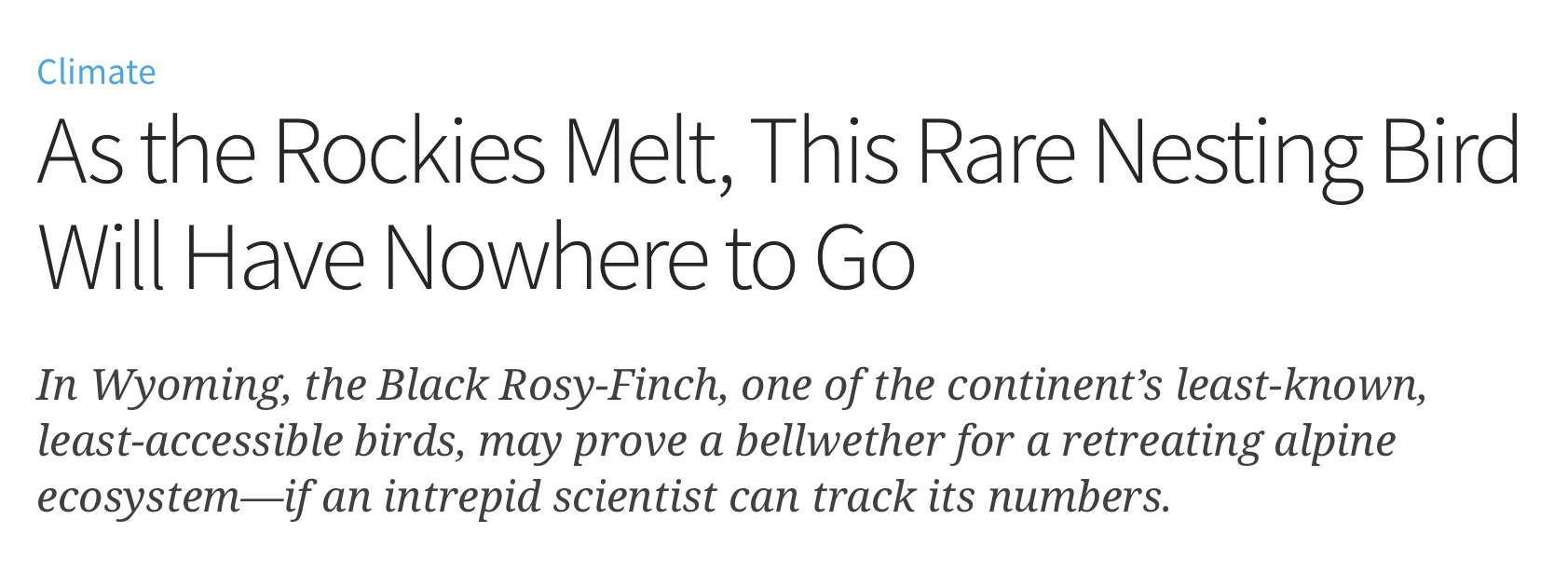Click "least-known" in the subheading
The height and width of the screenshot is (574, 1554).
coord(1301,386)
